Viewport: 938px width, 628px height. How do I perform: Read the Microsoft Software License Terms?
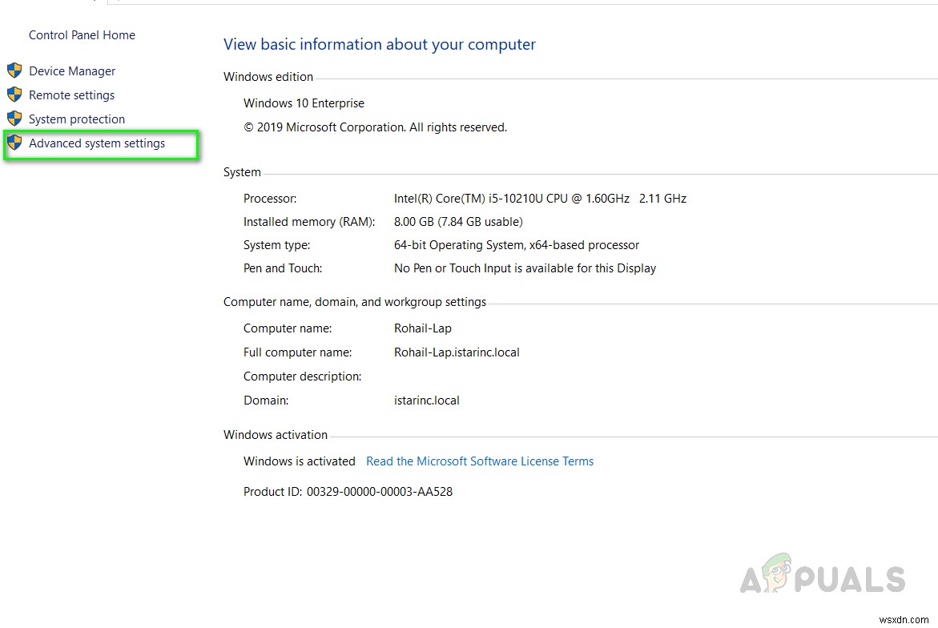[x=480, y=461]
